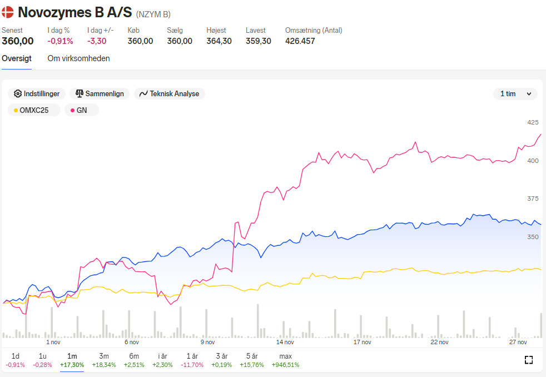Image resolution: width=546 pixels, height=377 pixels.
Task: Select the 1 år time range
Action: coord(192,360)
